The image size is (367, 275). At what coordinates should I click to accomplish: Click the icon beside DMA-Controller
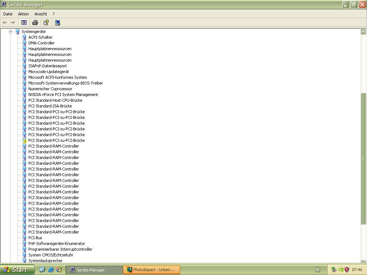point(24,43)
